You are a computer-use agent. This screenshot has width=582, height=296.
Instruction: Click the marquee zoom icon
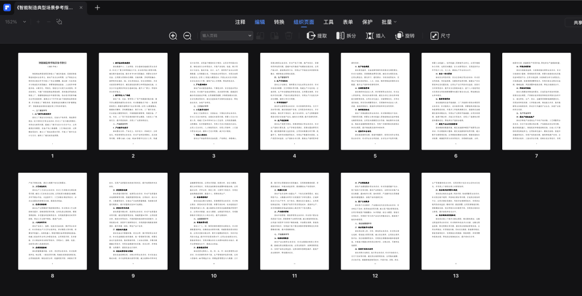pos(59,22)
